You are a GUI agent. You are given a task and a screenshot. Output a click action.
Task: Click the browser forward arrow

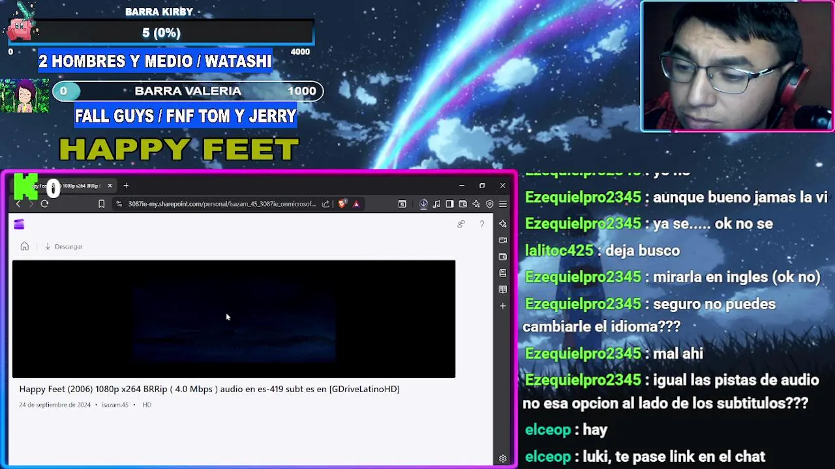[31, 204]
